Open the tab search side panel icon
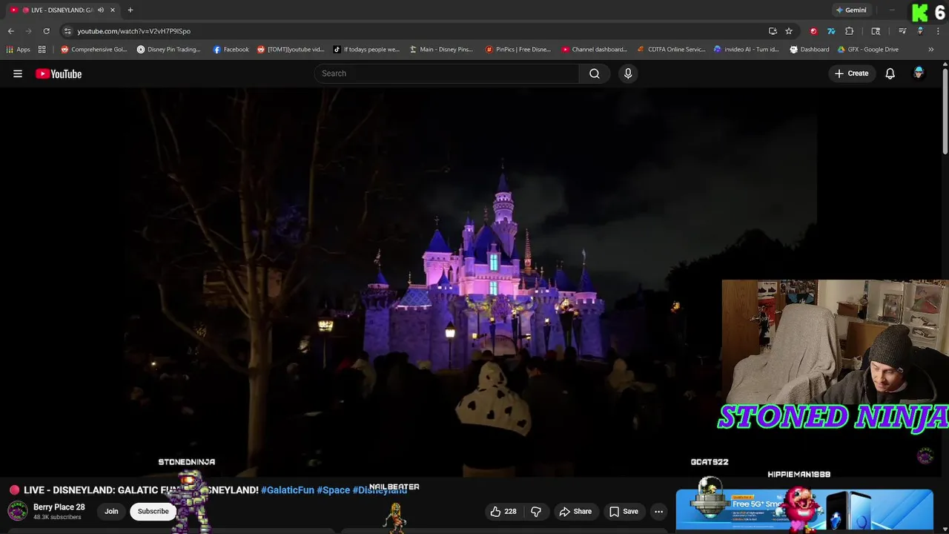 point(876,31)
